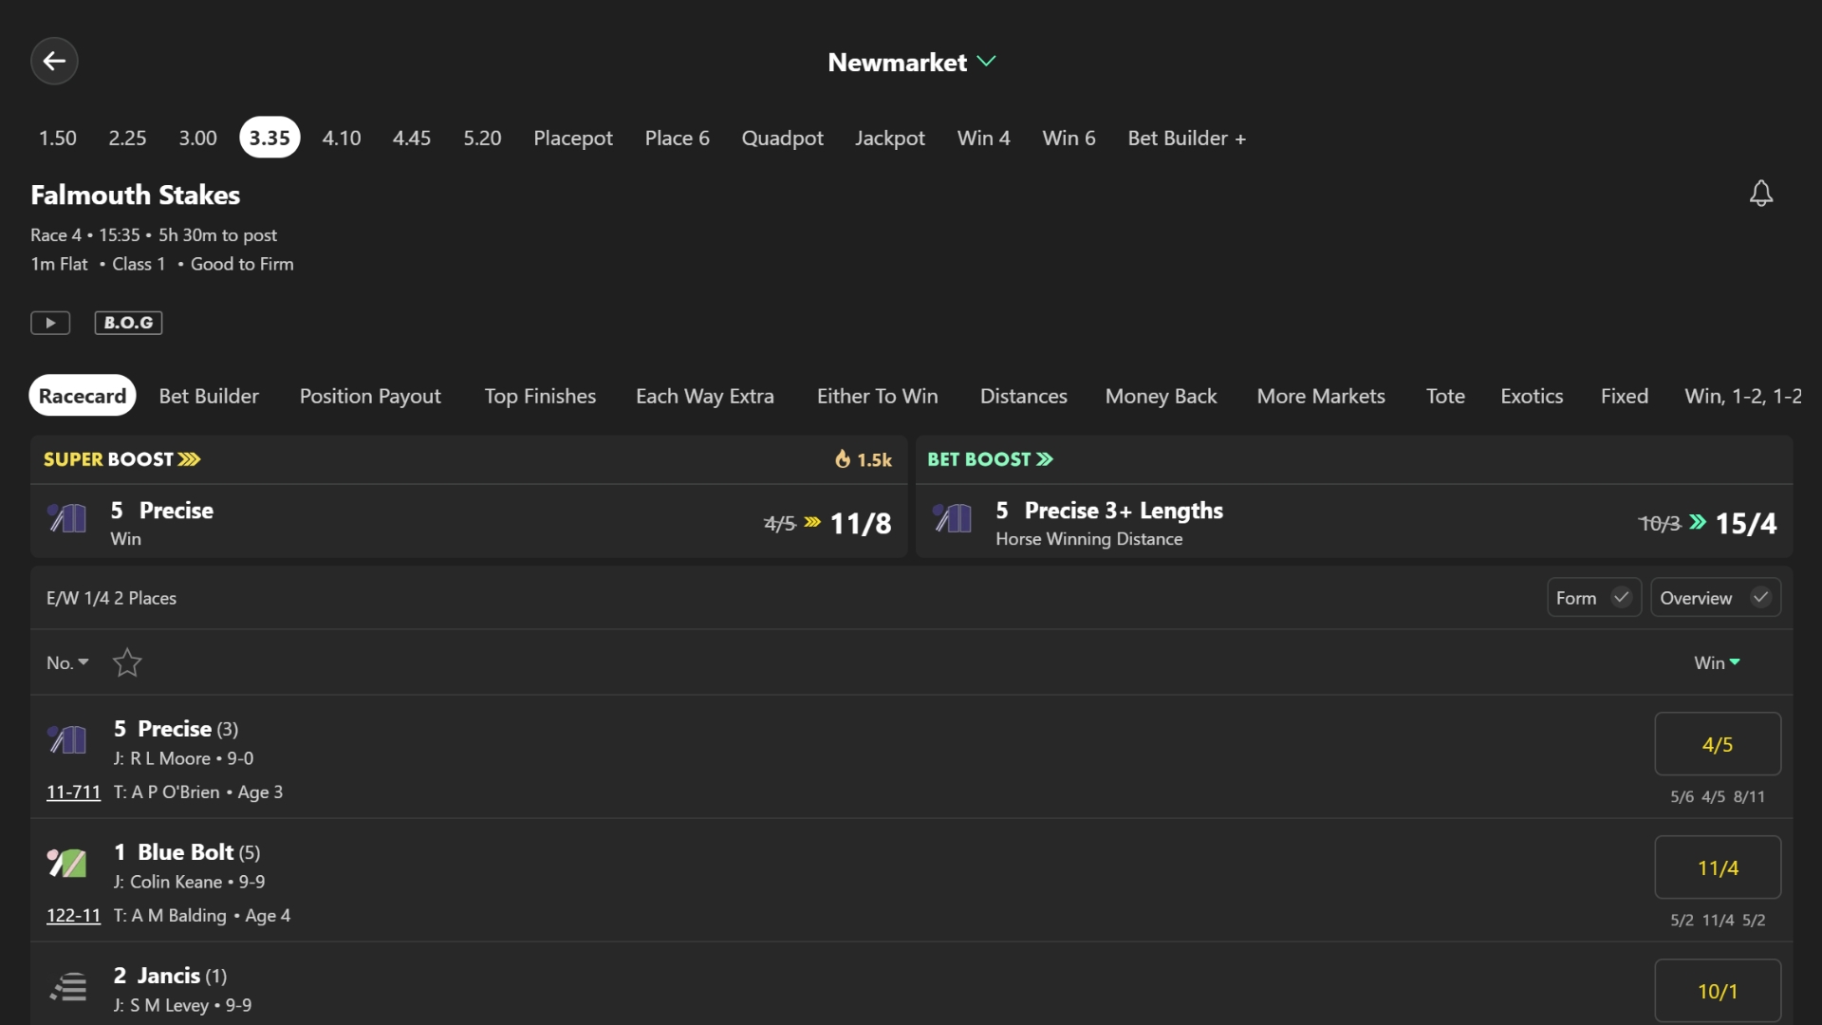Image resolution: width=1822 pixels, height=1025 pixels.
Task: Switch to the Tote tab
Action: (1445, 396)
